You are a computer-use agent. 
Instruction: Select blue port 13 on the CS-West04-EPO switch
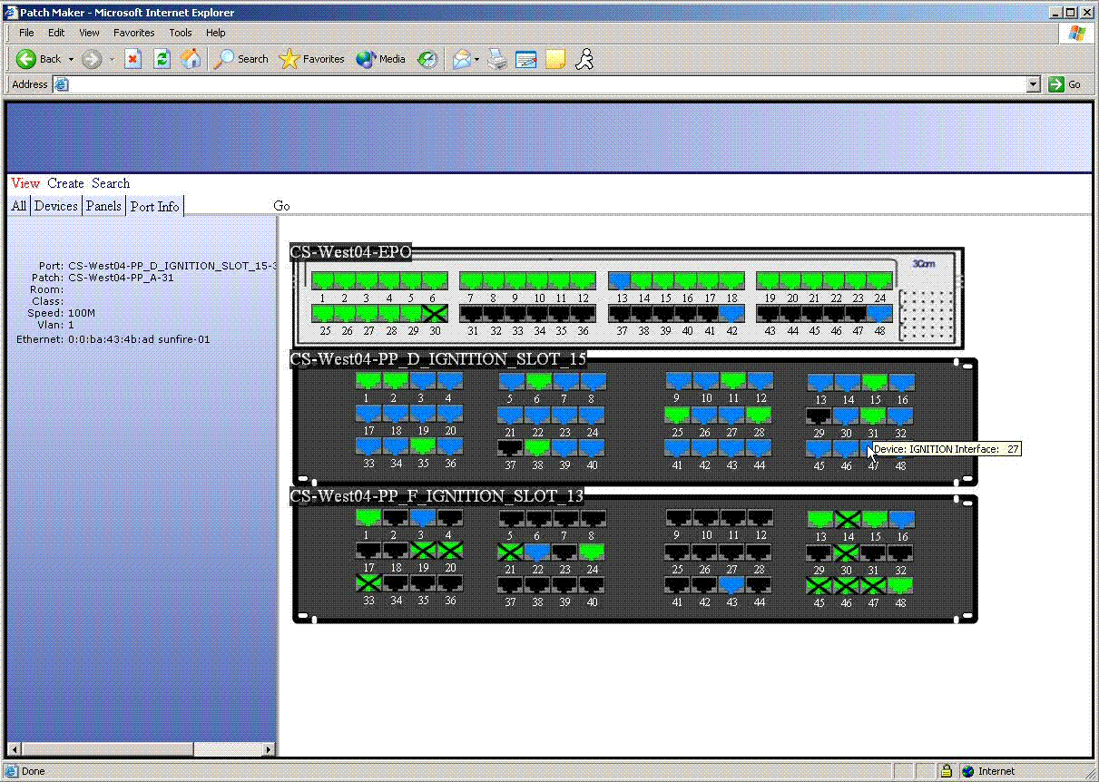point(620,280)
